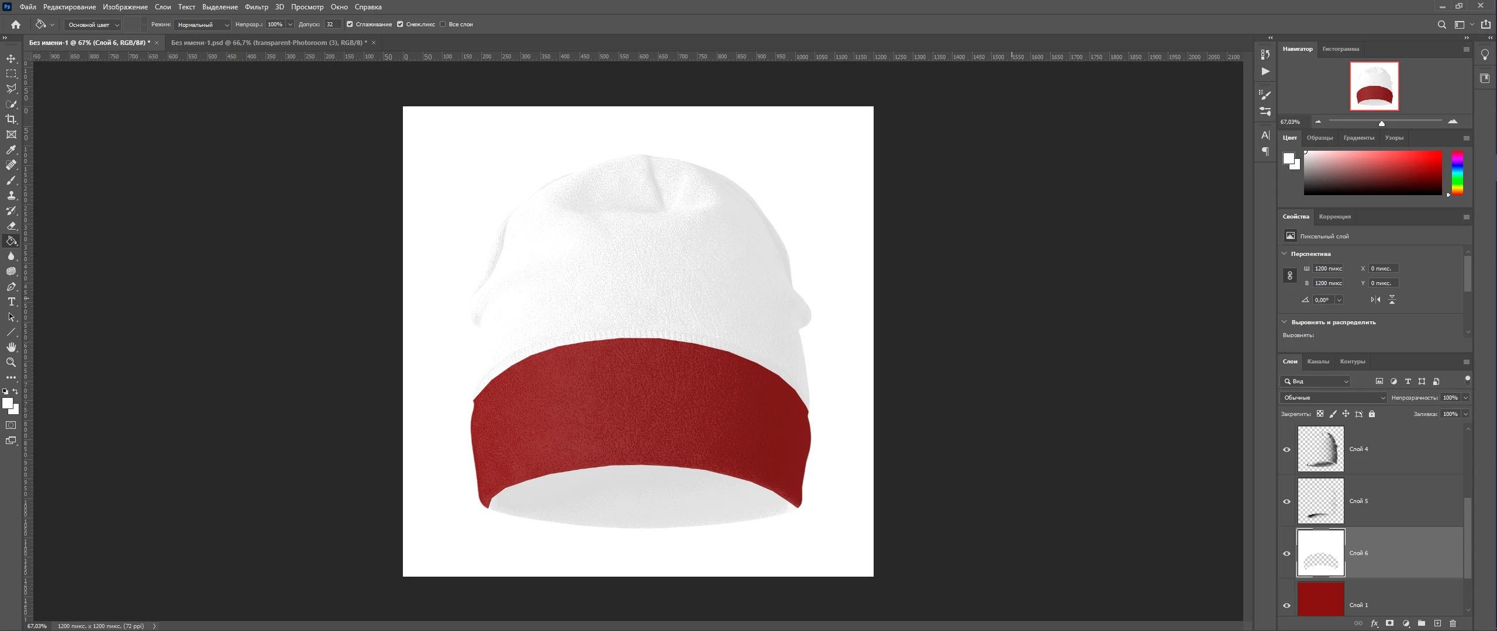Click the create new layer icon
Image resolution: width=1497 pixels, height=631 pixels.
click(1437, 623)
